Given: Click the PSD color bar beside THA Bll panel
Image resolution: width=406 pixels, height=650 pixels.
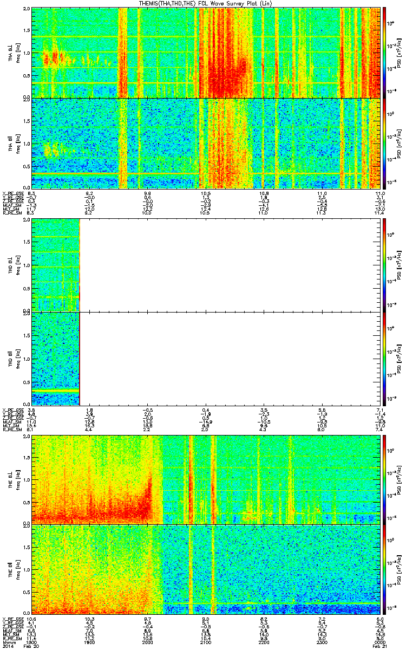Looking at the screenshot, I should click(385, 143).
